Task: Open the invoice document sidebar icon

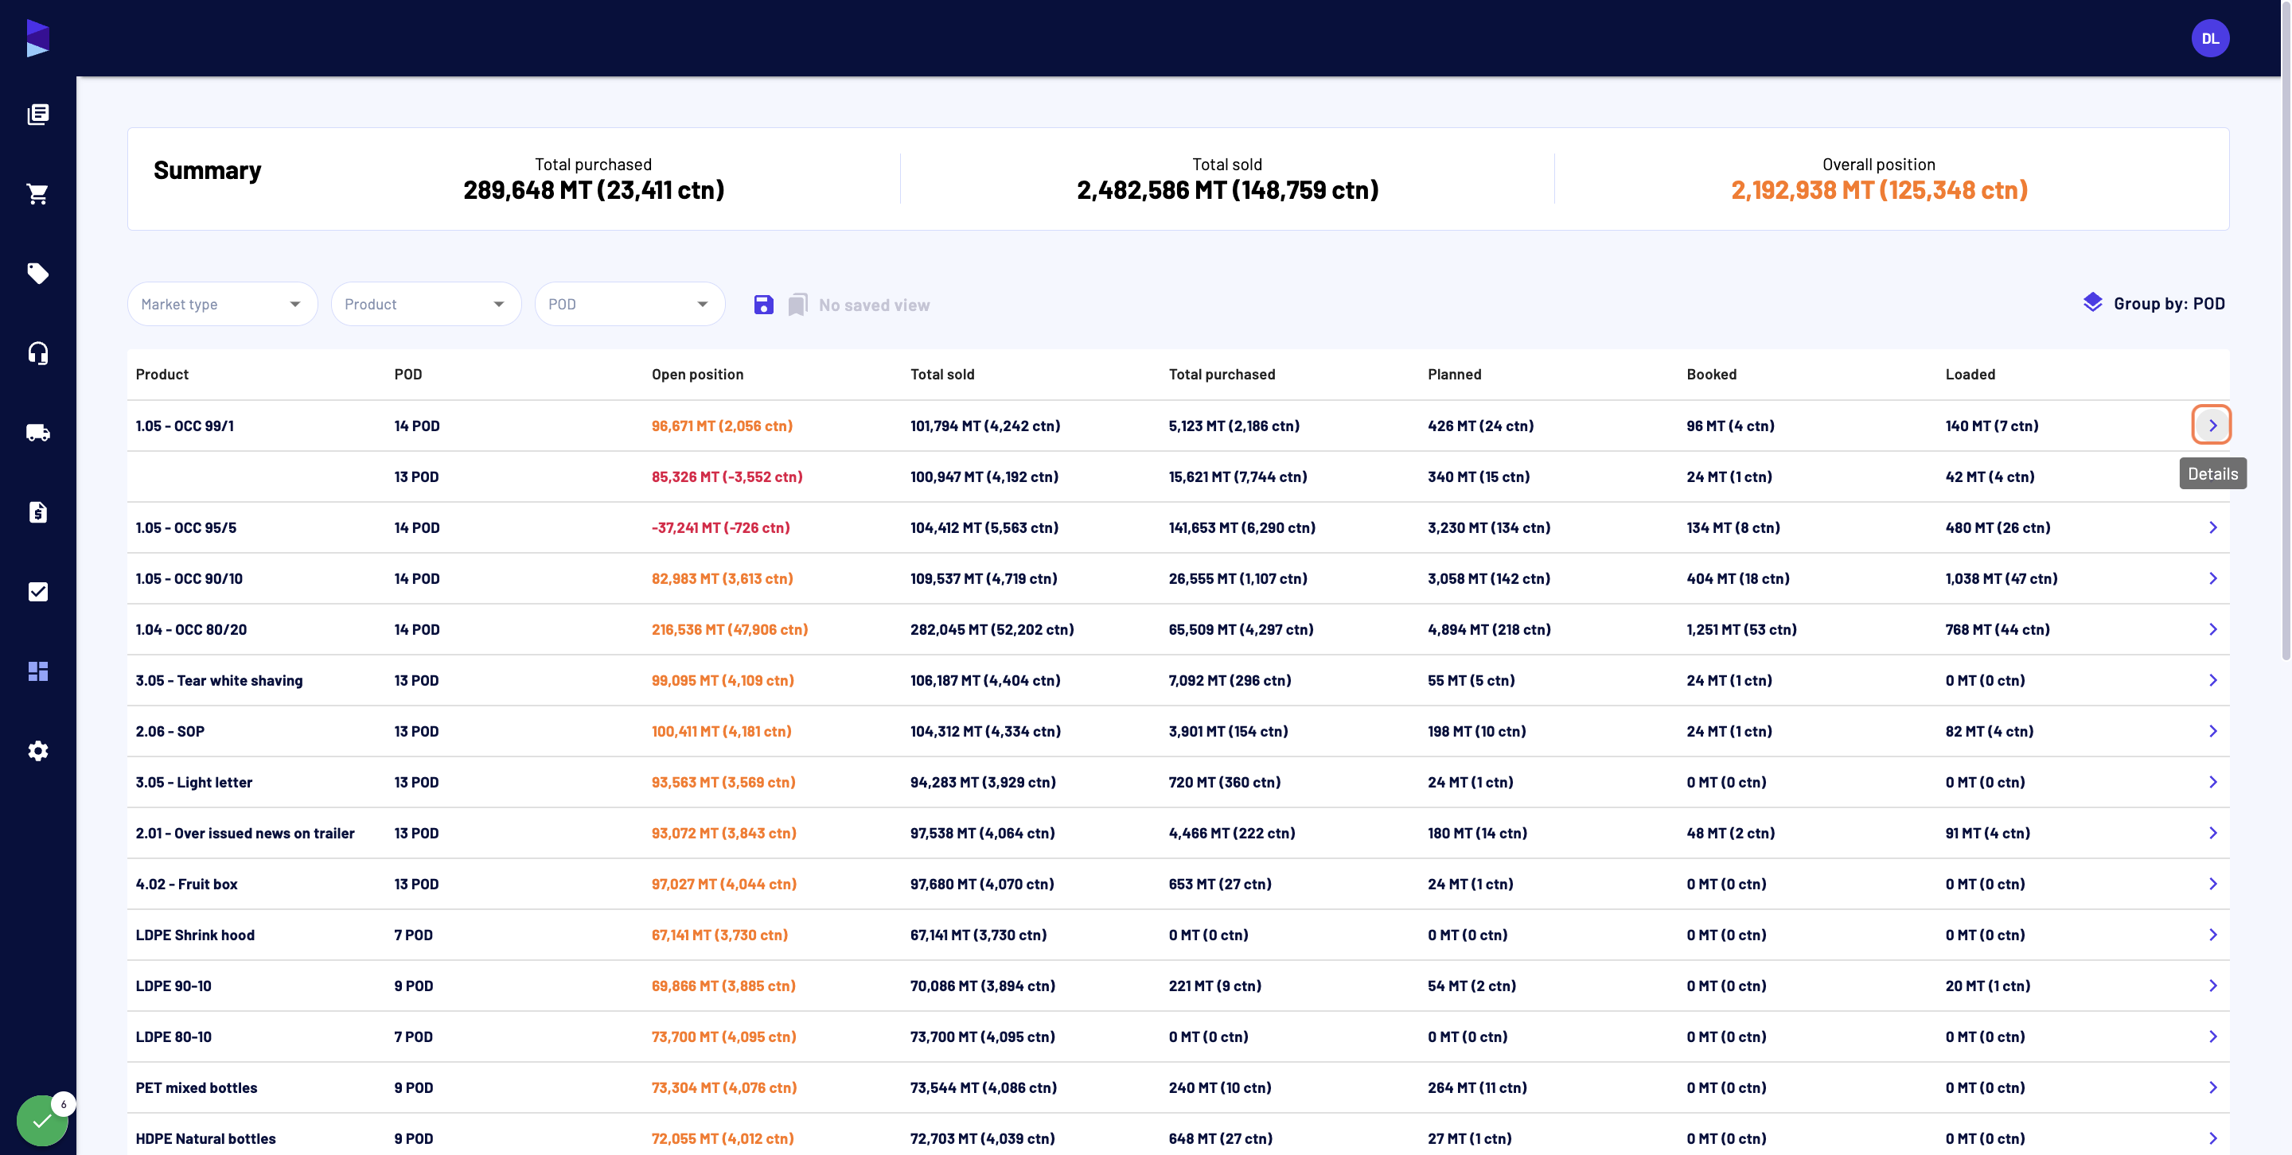Action: pos(37,512)
